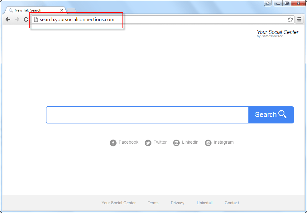Close the browser window
This screenshot has width=307, height=213.
pos(298,3)
